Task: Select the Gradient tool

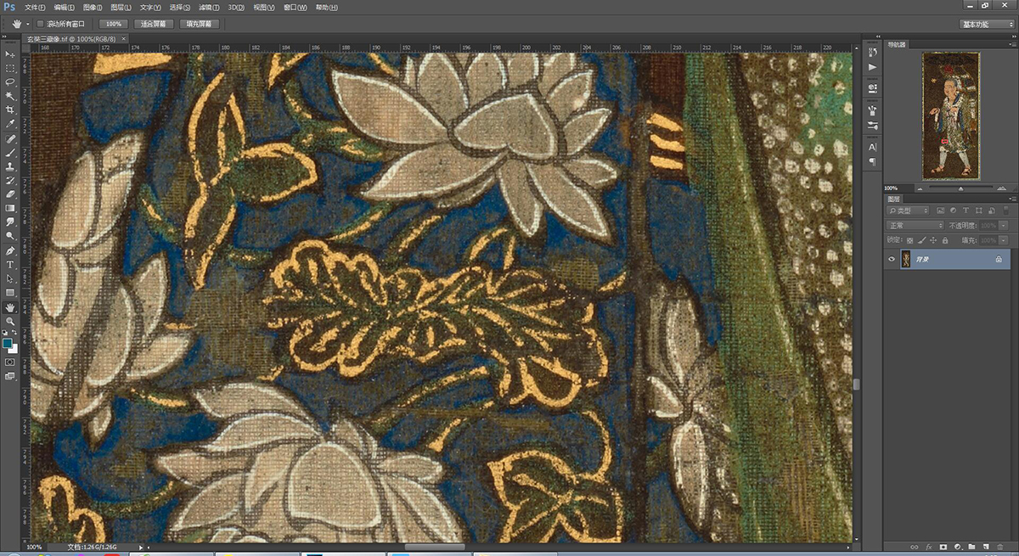Action: tap(10, 208)
